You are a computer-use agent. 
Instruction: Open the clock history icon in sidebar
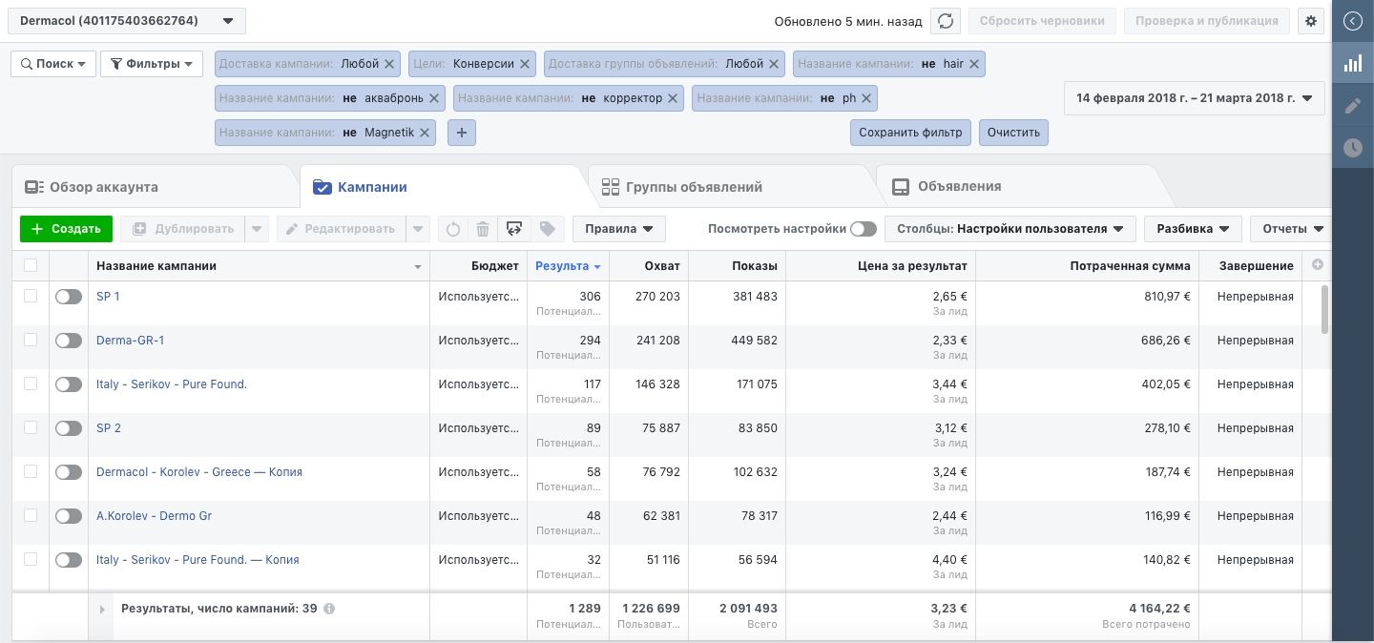1353,148
